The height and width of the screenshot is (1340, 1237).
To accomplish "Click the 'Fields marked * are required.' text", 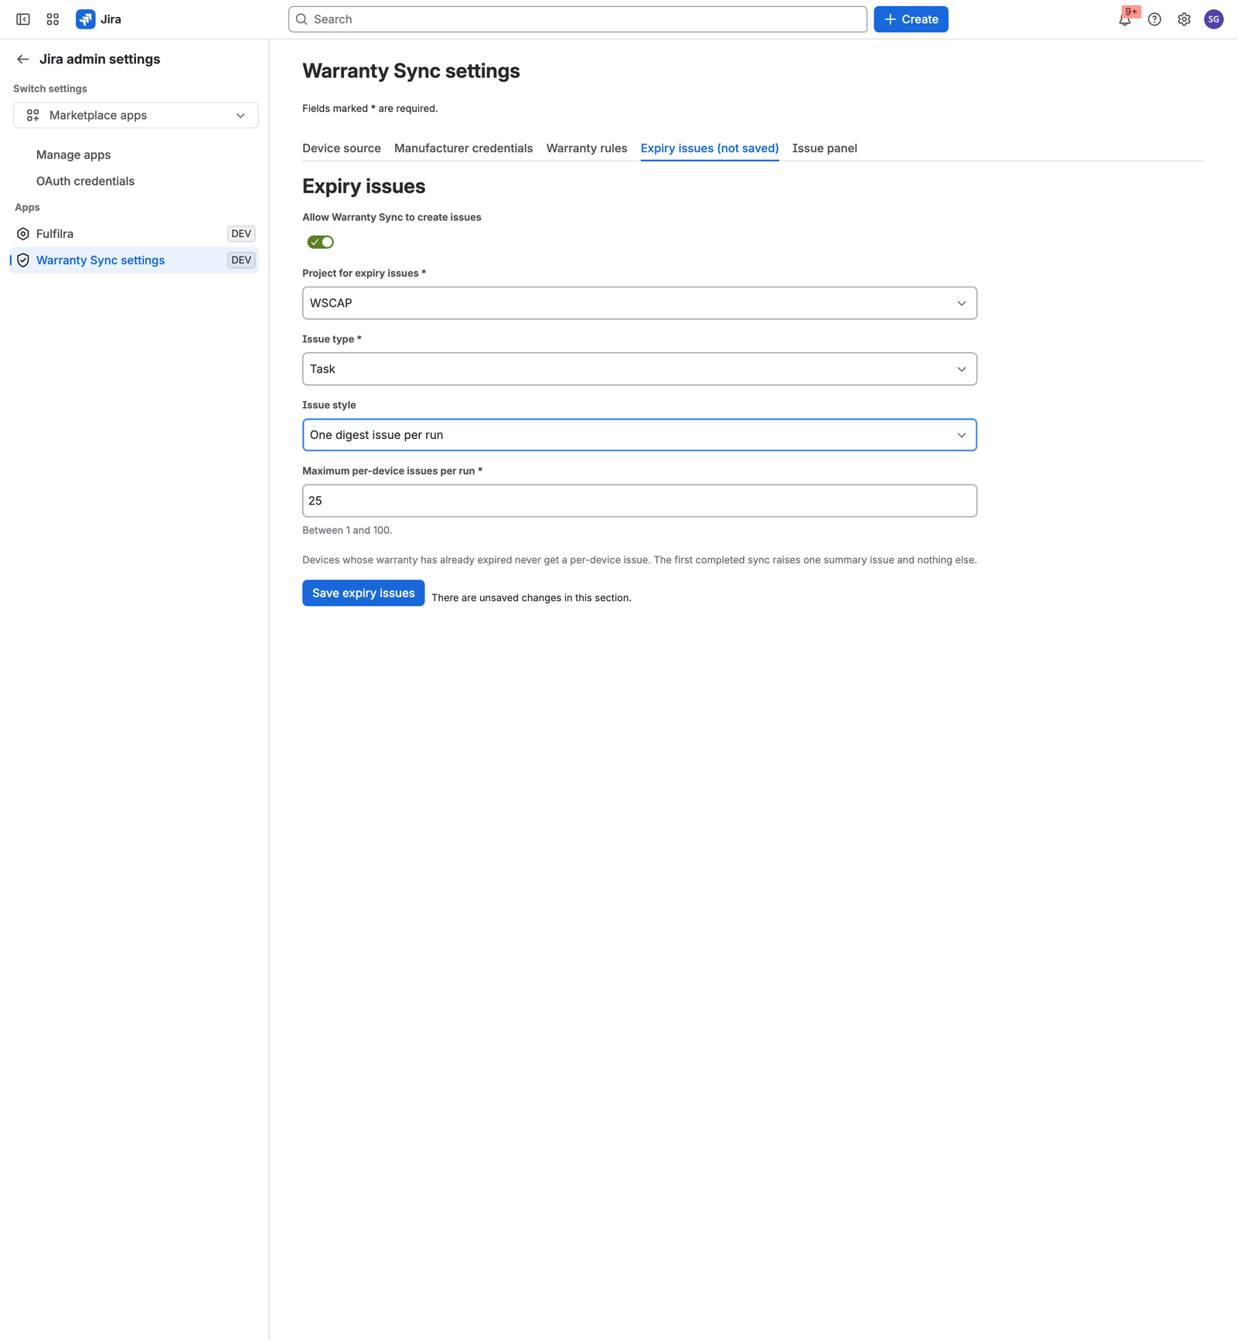I will 370,109.
